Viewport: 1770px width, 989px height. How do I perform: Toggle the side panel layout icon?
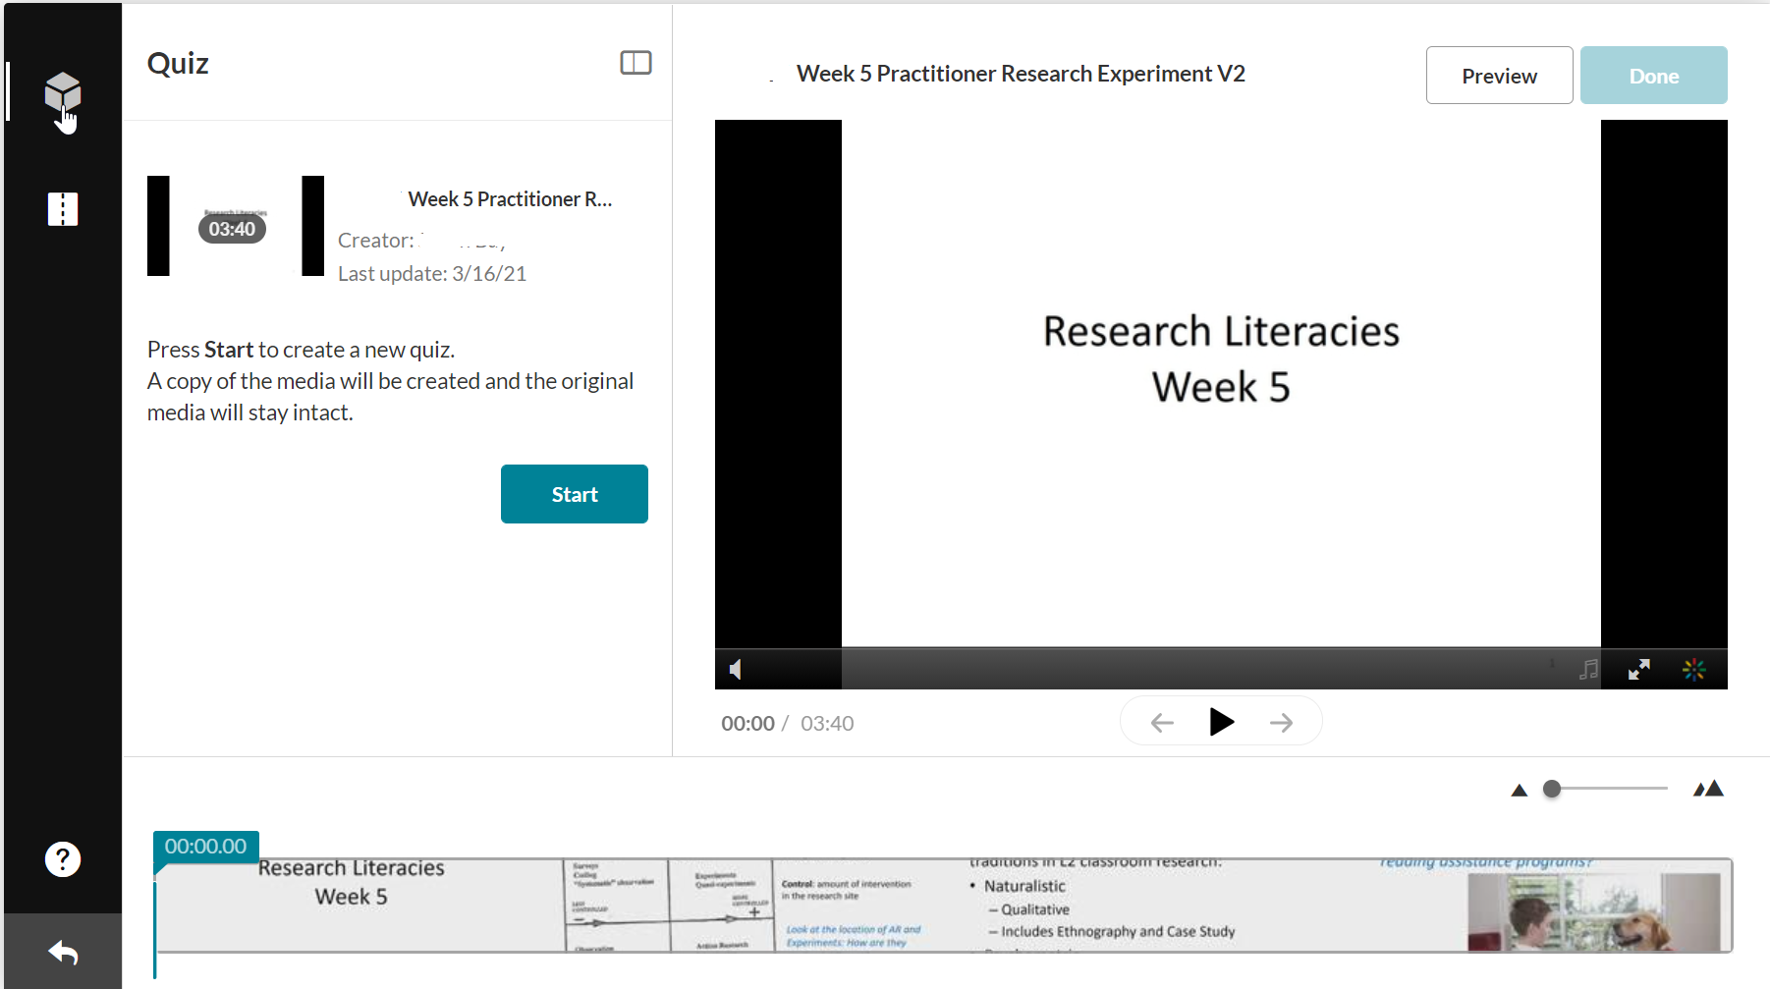(636, 63)
